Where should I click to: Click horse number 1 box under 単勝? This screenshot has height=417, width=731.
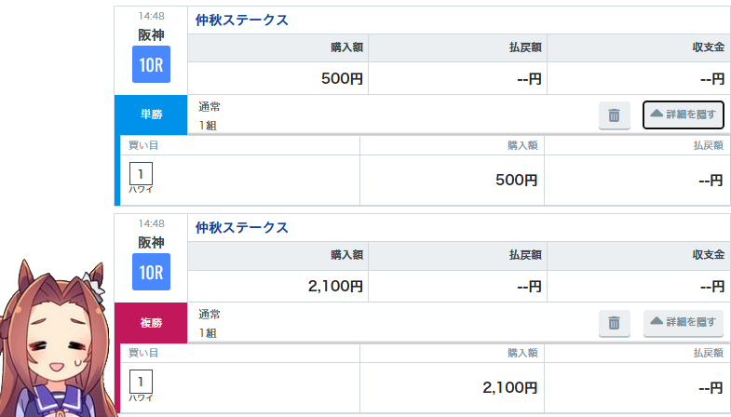tap(141, 174)
